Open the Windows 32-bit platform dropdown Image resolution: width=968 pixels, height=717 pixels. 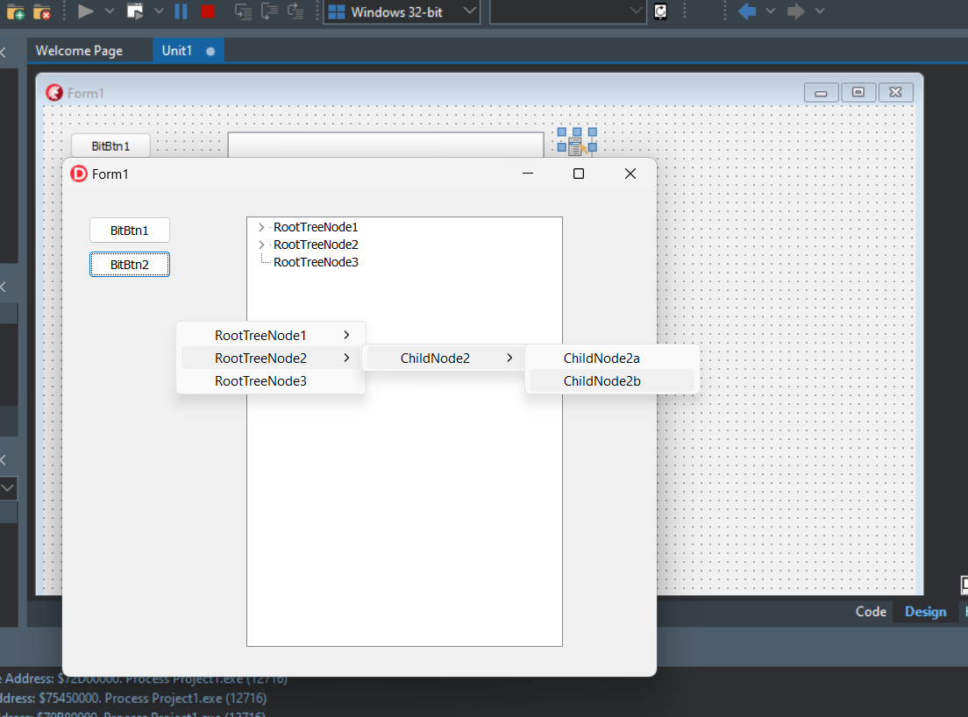point(402,11)
